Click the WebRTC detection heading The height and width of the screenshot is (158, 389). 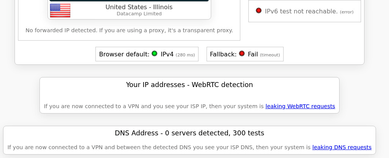(x=189, y=85)
